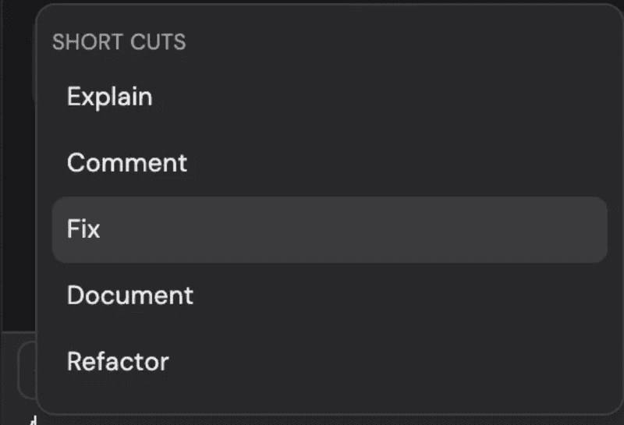Pick the Document shortcut entry
Screen dimensions: 624x425
pos(130,296)
